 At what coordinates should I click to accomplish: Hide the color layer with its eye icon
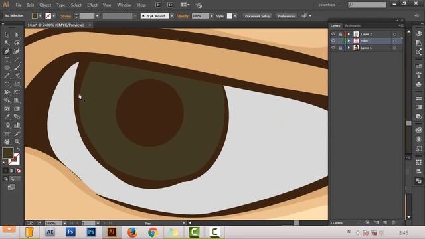(333, 41)
